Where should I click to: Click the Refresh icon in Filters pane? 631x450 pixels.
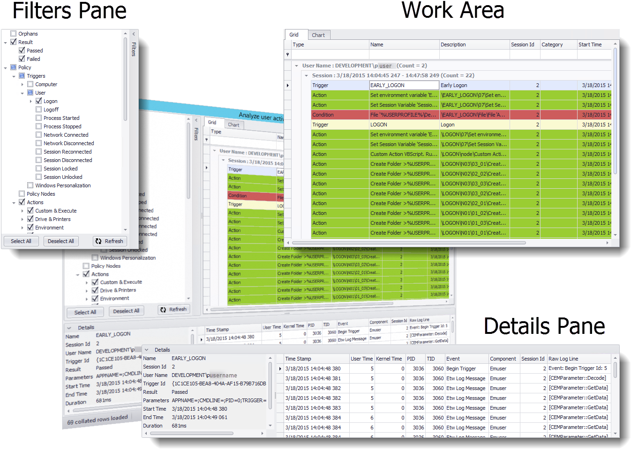(x=98, y=241)
